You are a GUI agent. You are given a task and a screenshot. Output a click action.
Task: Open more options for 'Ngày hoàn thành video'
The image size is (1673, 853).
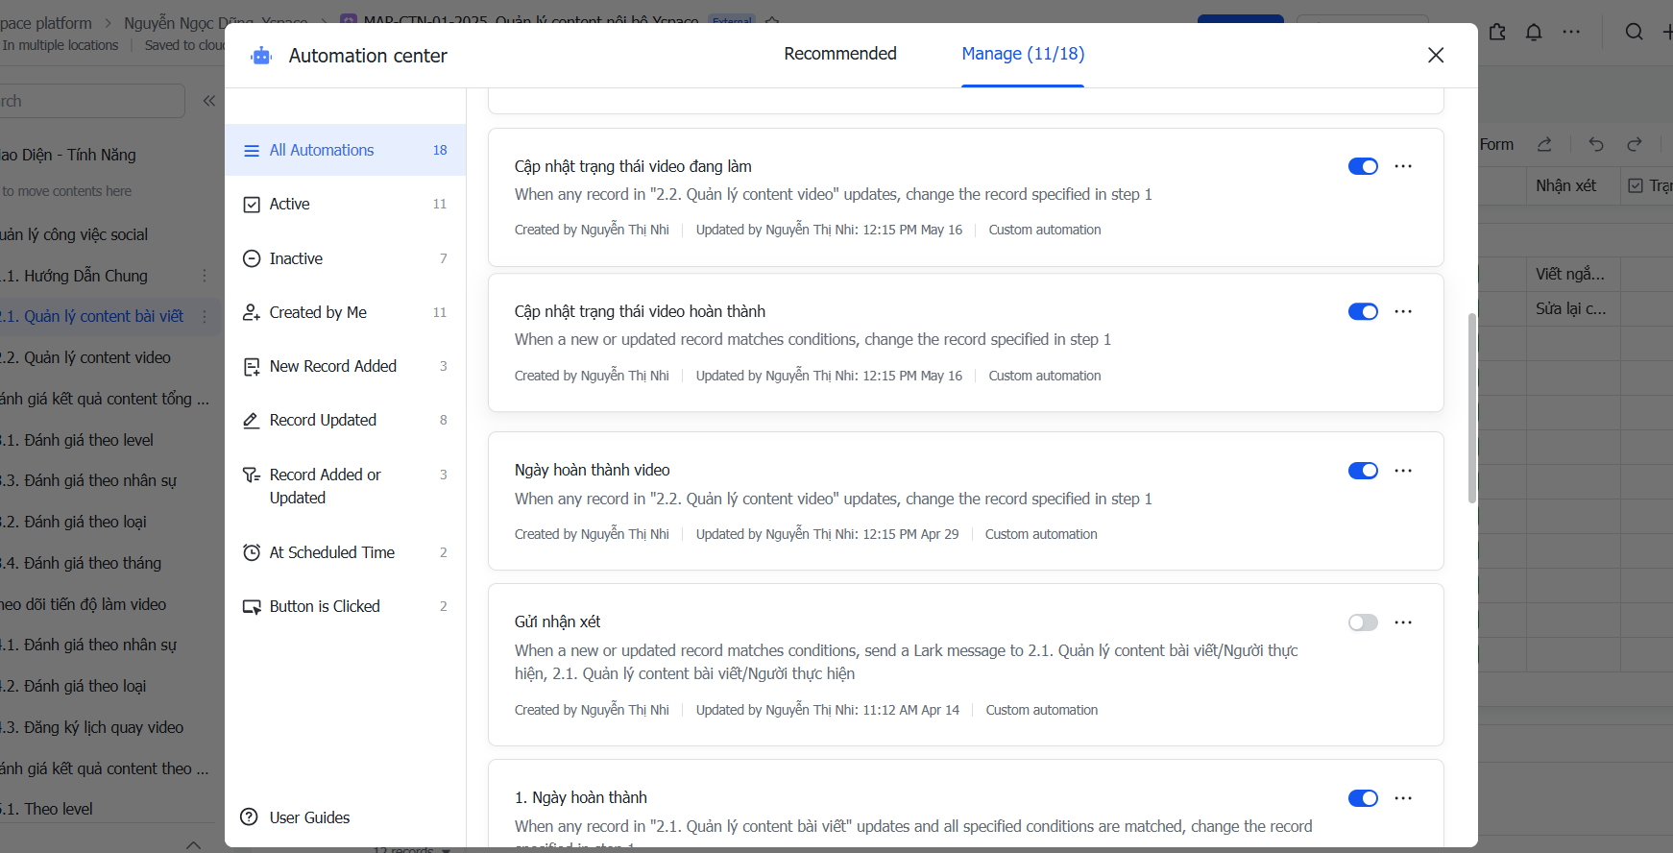(1403, 471)
